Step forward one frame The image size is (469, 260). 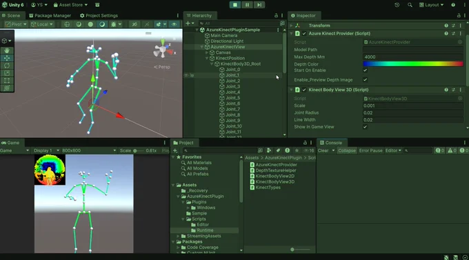259,5
